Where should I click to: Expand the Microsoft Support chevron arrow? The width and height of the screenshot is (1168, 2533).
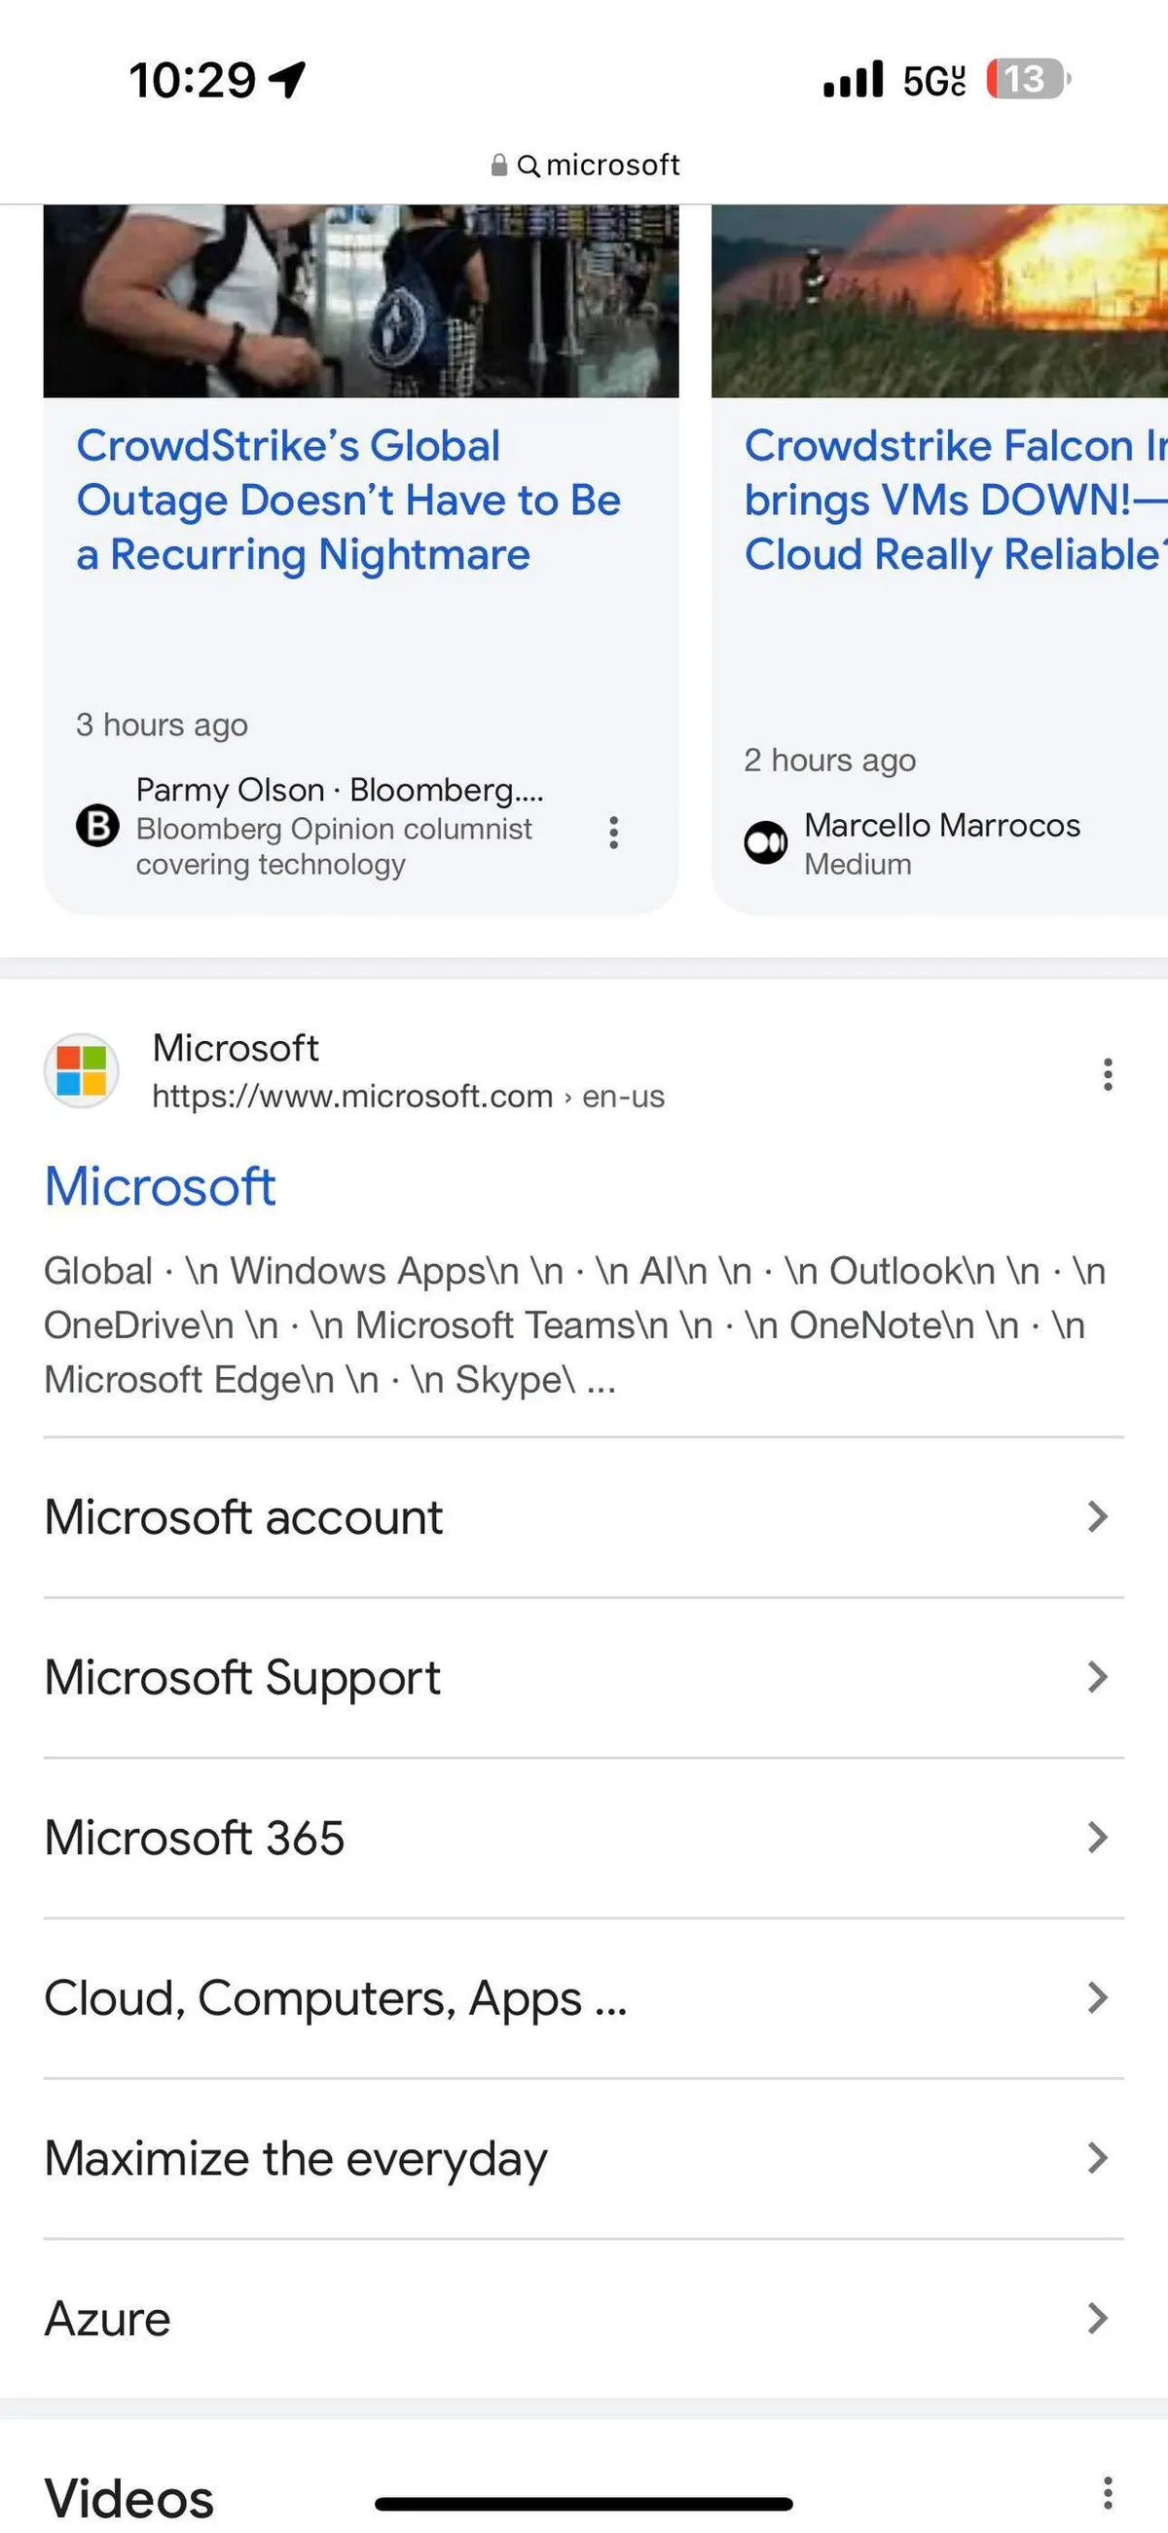coord(1098,1678)
